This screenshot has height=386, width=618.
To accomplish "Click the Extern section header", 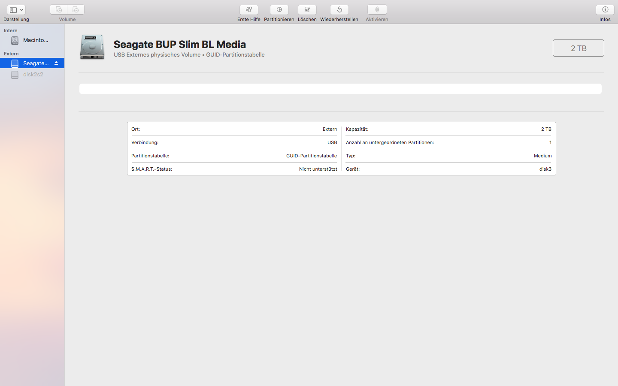I will coord(11,54).
